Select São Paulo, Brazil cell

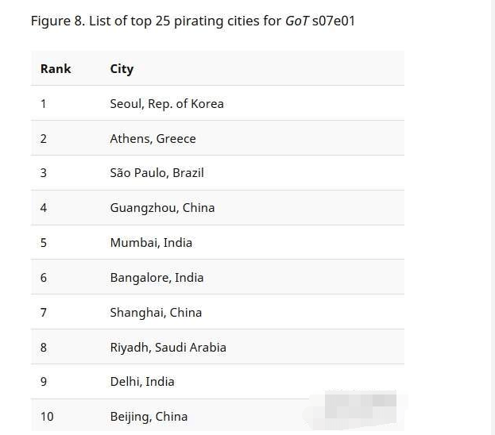point(157,173)
